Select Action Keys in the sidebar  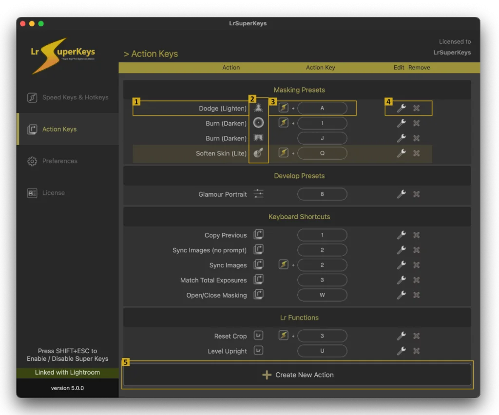67,129
